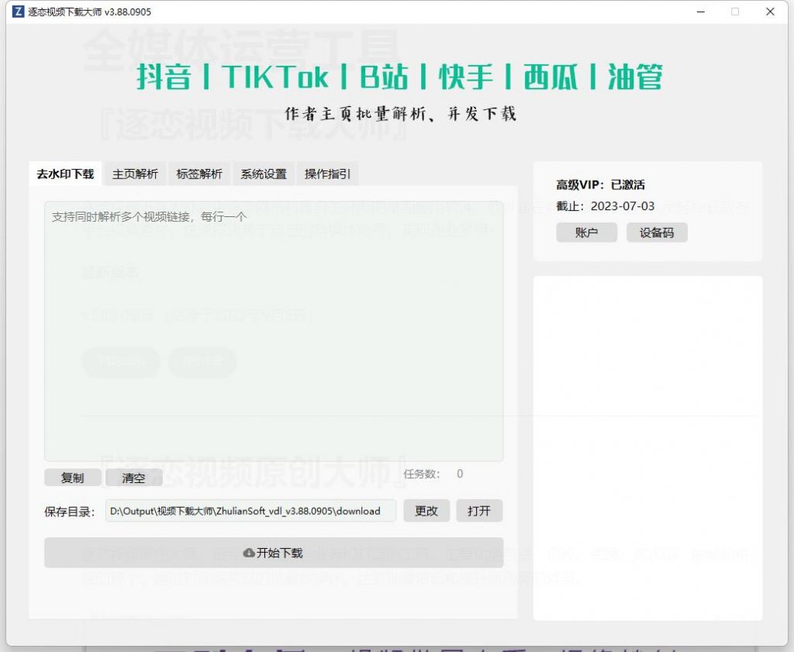Clear links with the 清空 button

click(x=133, y=478)
